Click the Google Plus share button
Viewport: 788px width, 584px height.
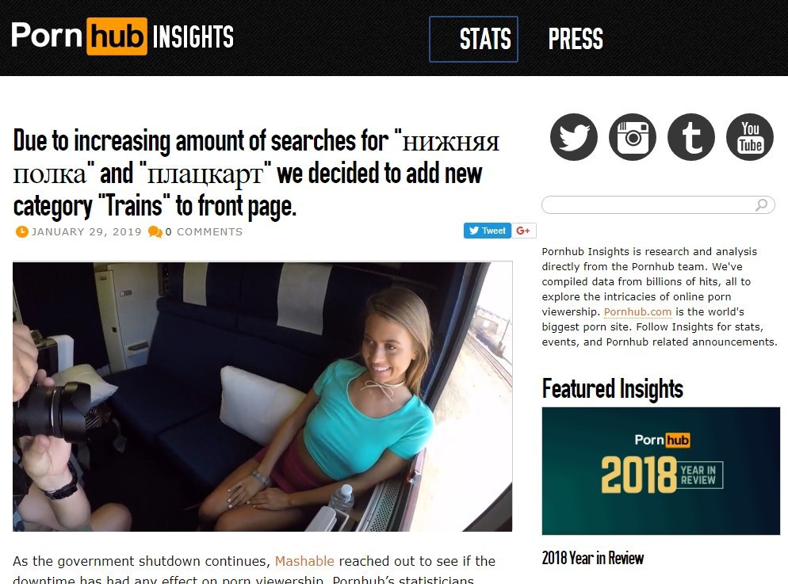click(x=524, y=231)
